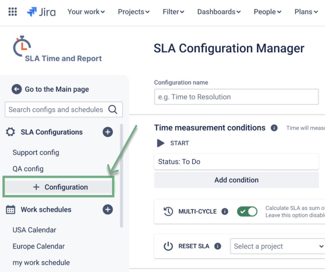Click the Configuration name input field

point(236,97)
